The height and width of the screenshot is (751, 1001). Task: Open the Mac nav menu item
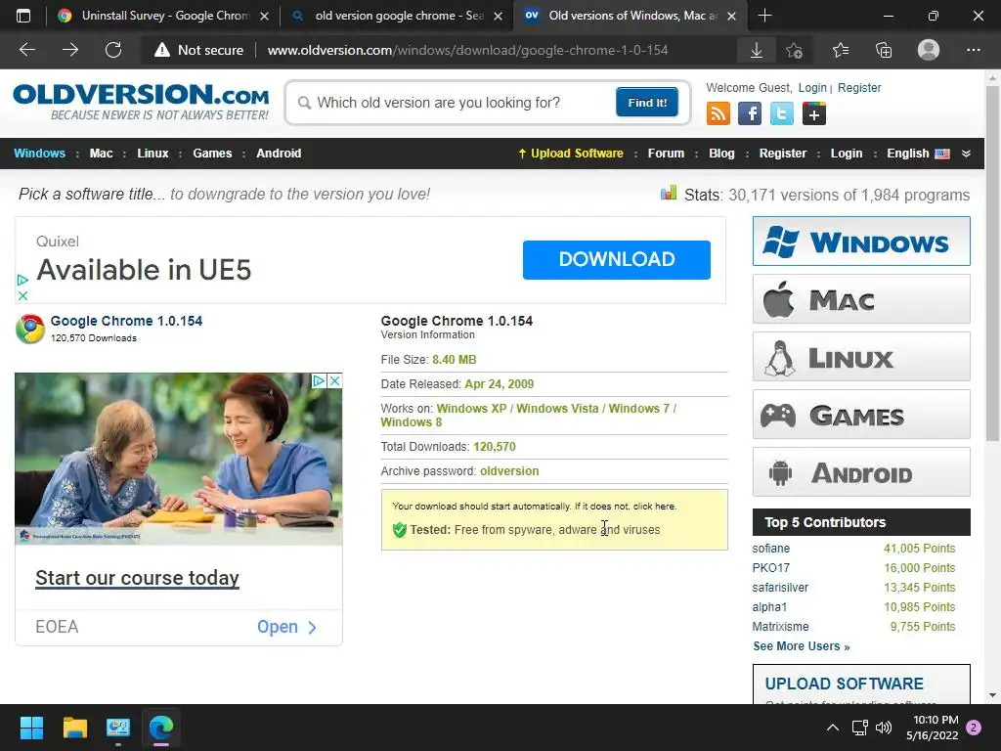coord(101,154)
